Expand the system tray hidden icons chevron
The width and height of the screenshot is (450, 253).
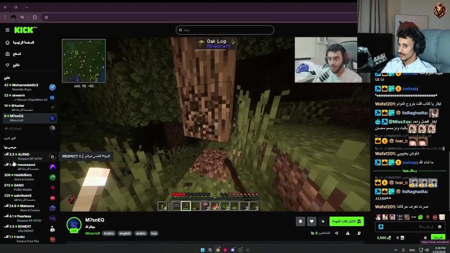click(396, 250)
